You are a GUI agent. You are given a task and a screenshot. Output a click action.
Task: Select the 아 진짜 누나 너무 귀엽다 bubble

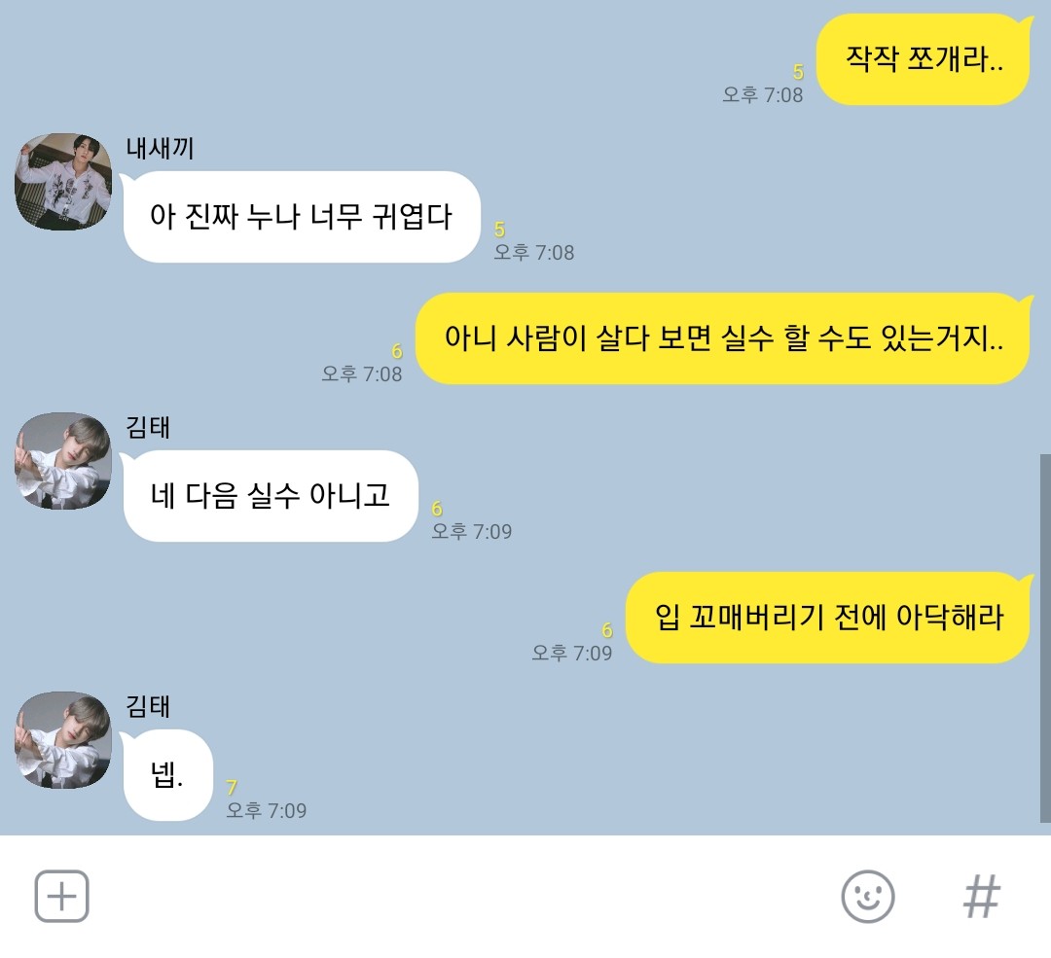tap(301, 216)
